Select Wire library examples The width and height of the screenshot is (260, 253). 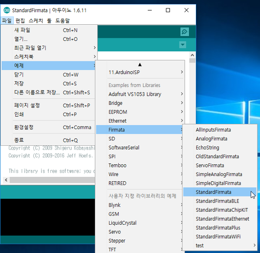pos(139,174)
